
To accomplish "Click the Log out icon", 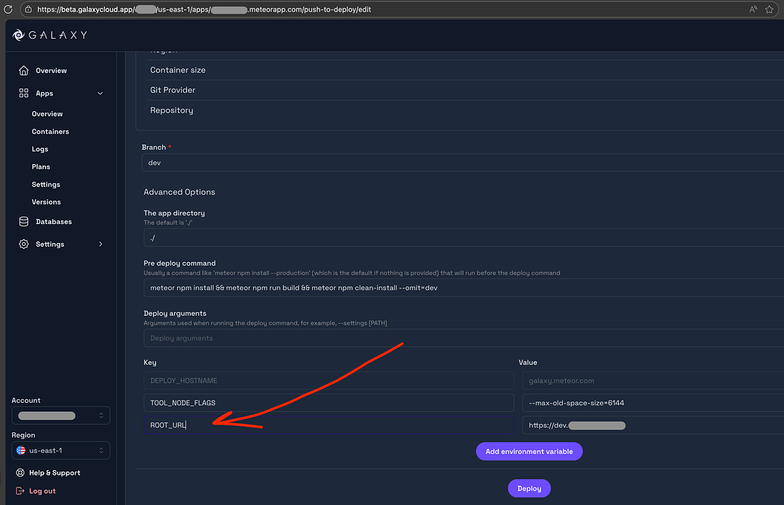I will (19, 491).
